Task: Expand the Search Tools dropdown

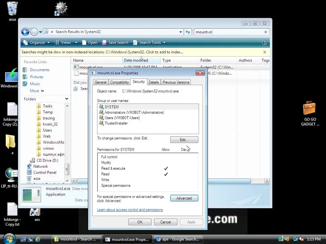Action: pos(164,43)
